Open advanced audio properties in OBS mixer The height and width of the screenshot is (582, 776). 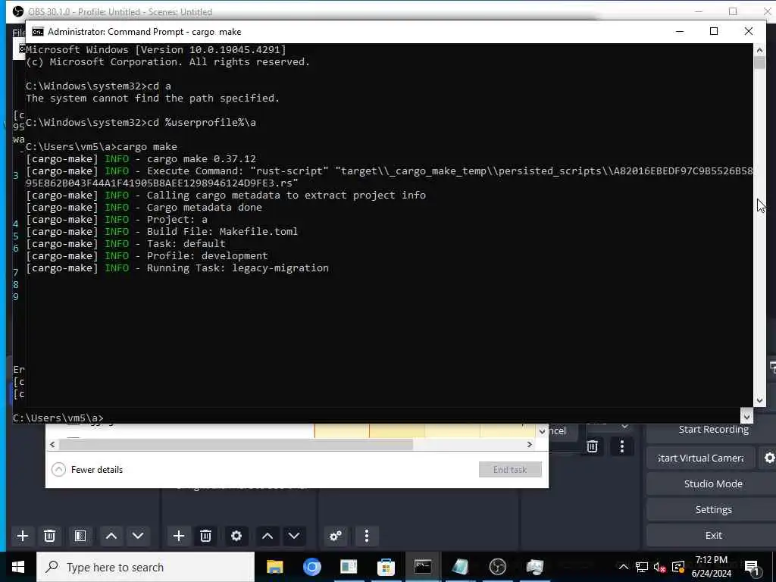click(x=336, y=536)
